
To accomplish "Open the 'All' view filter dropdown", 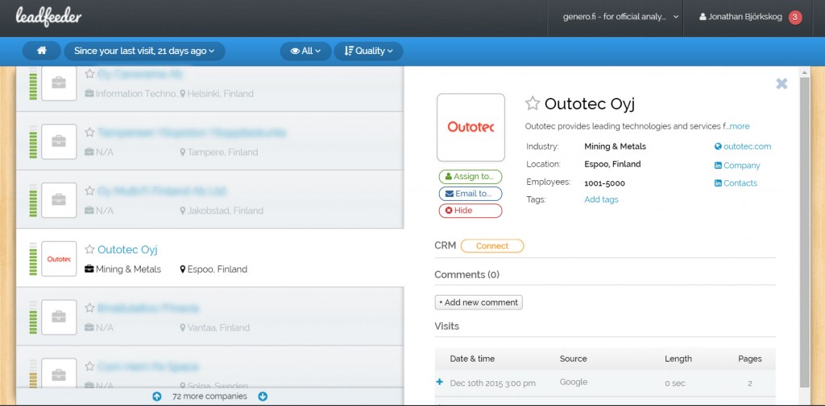I will 305,51.
